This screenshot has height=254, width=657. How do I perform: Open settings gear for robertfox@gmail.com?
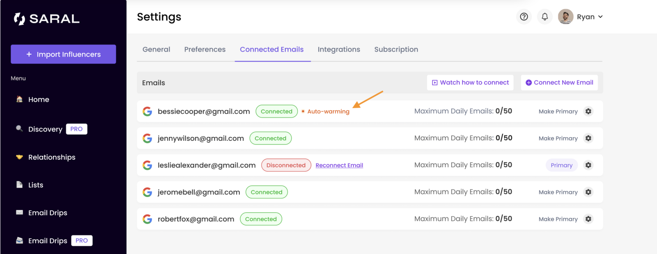(588, 219)
